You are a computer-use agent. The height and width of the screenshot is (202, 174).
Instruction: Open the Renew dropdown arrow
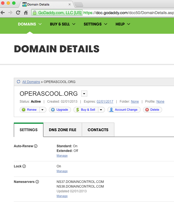point(43,110)
